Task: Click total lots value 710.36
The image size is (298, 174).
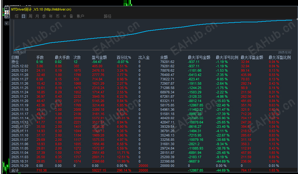Action: pyautogui.click(x=41, y=170)
